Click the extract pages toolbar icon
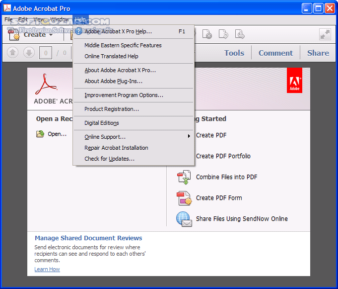 [x=240, y=34]
